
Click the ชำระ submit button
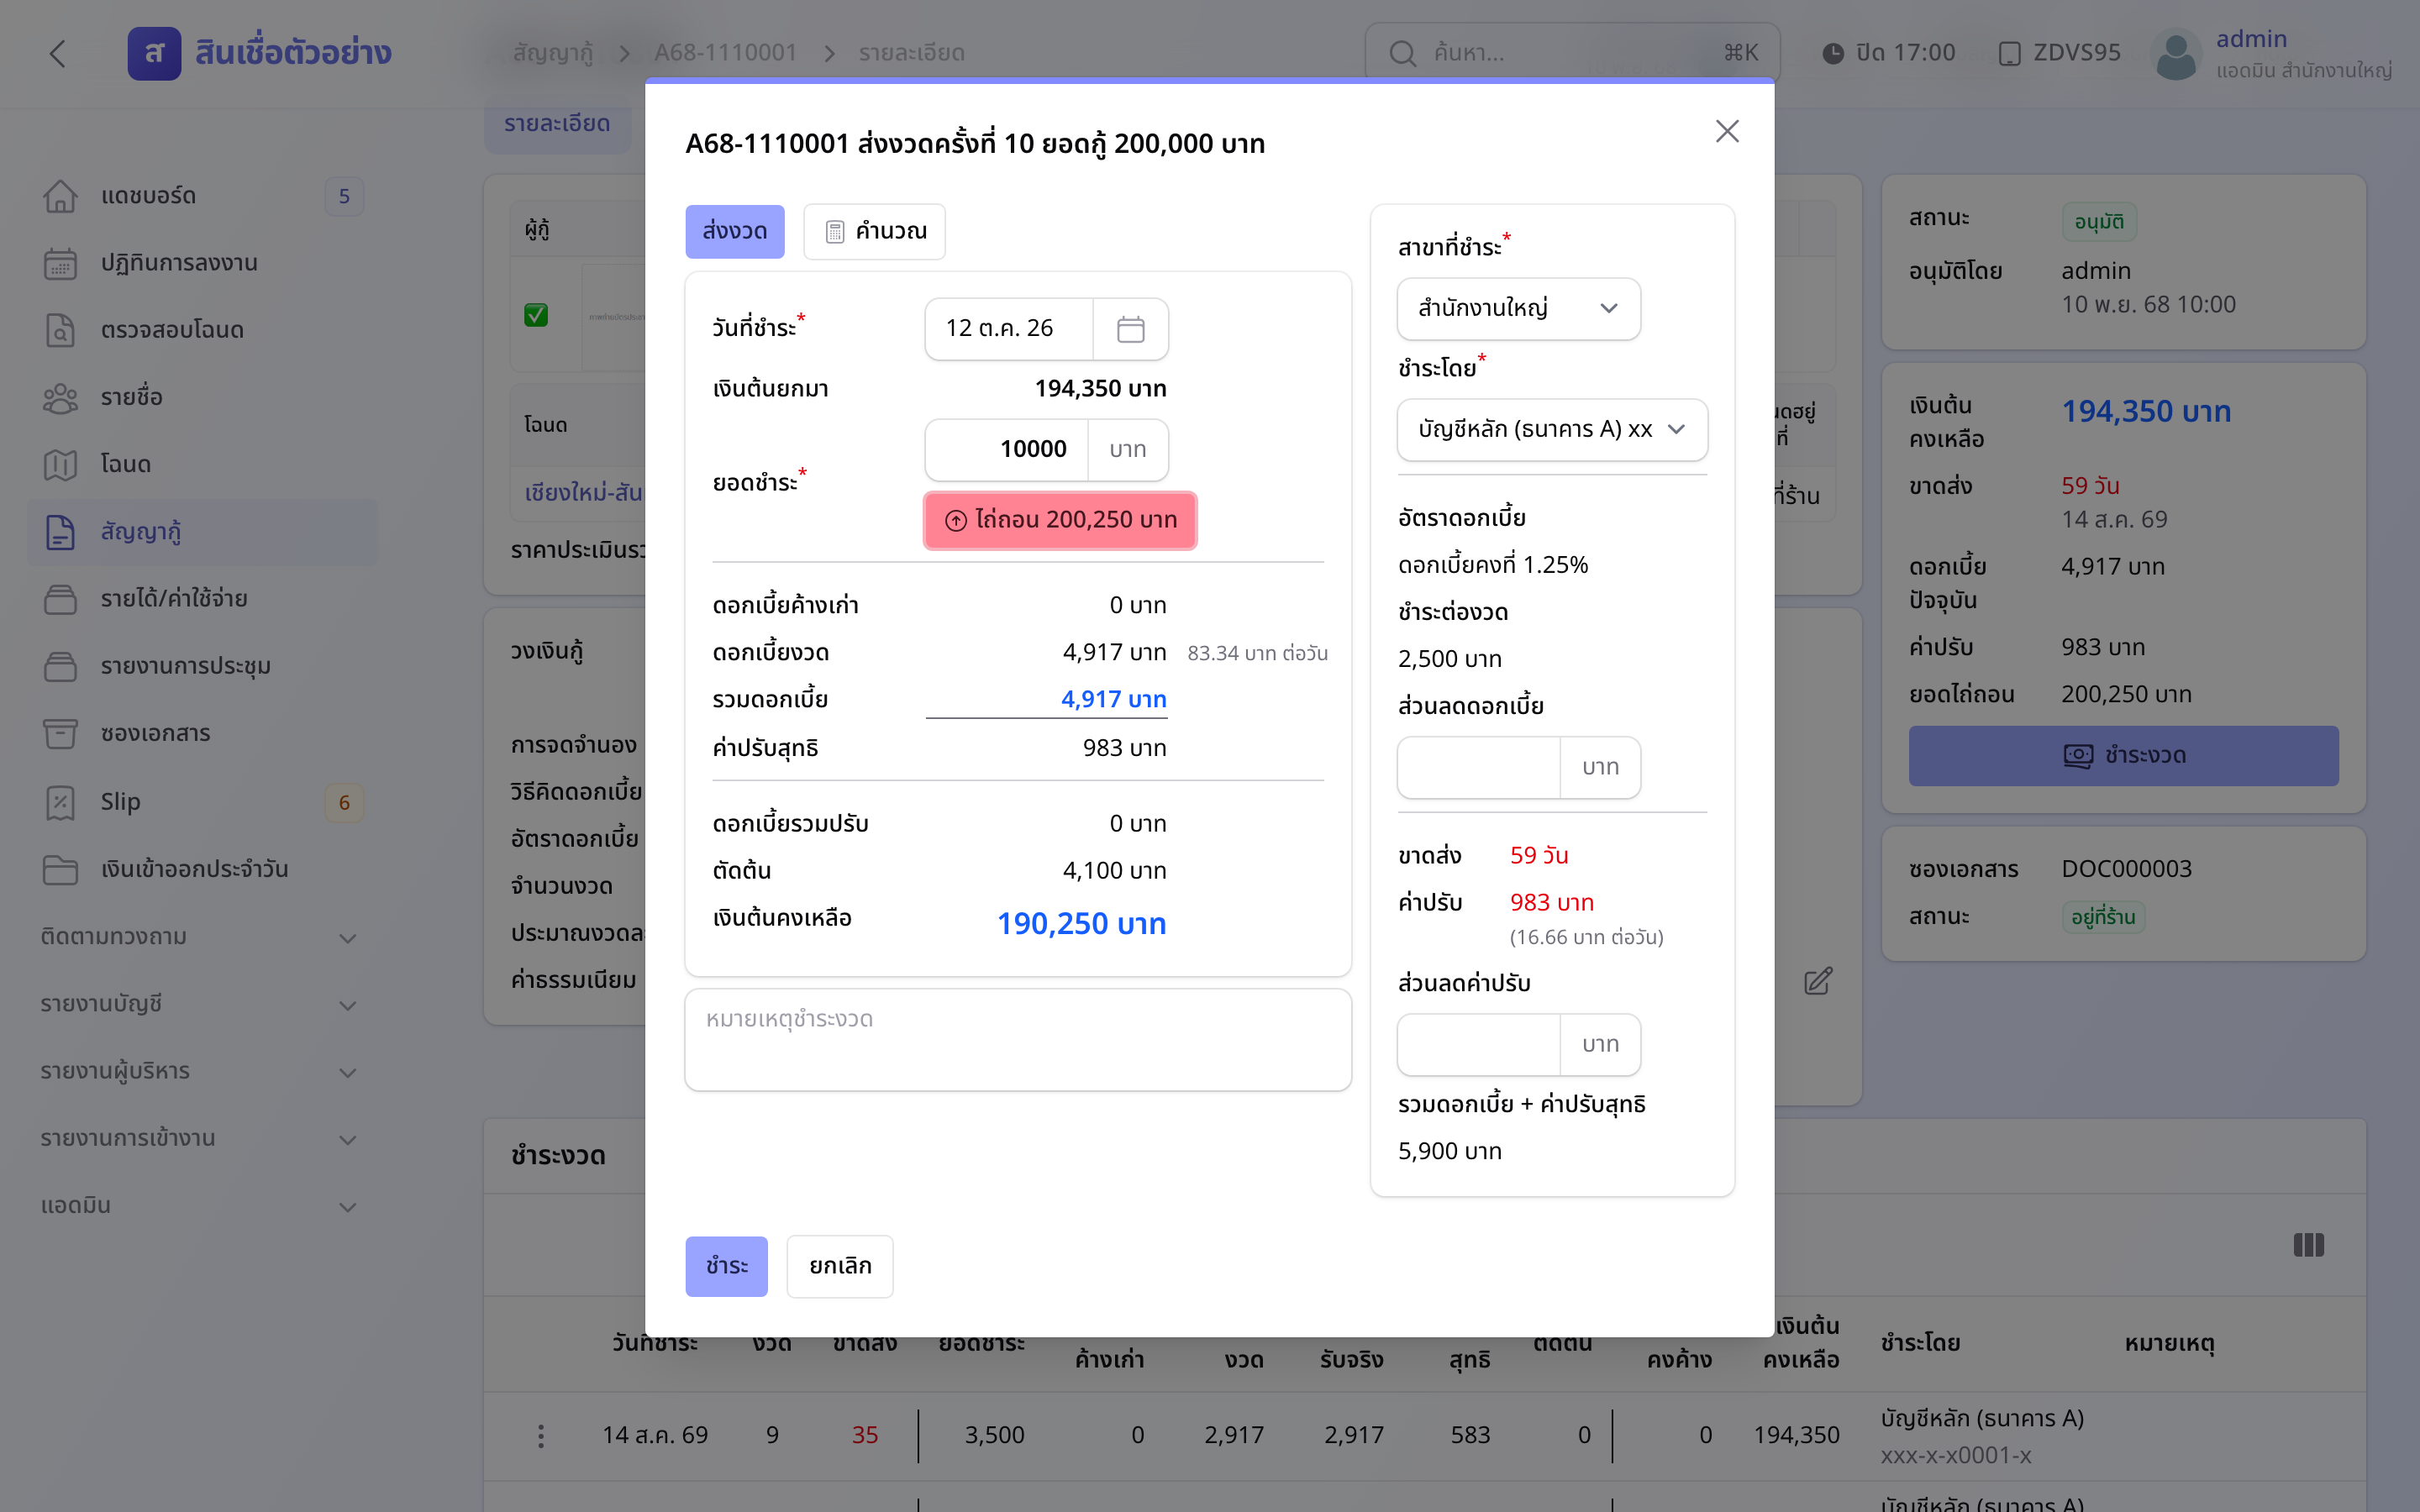(x=726, y=1266)
